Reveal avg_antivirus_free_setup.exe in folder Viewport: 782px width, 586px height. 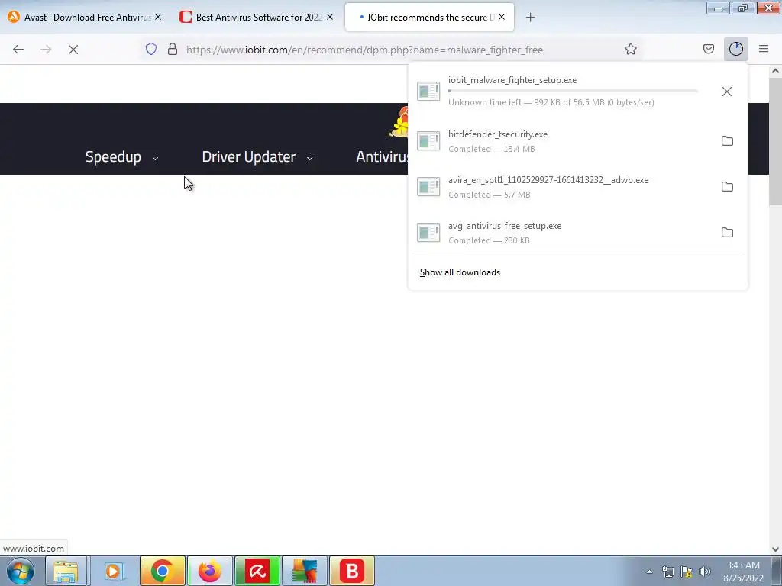tap(727, 233)
